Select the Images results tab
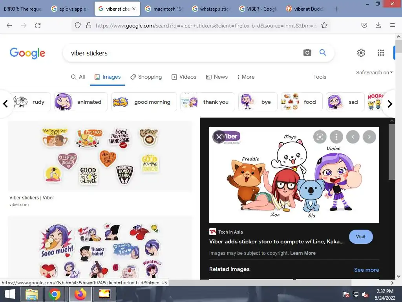 tap(108, 77)
